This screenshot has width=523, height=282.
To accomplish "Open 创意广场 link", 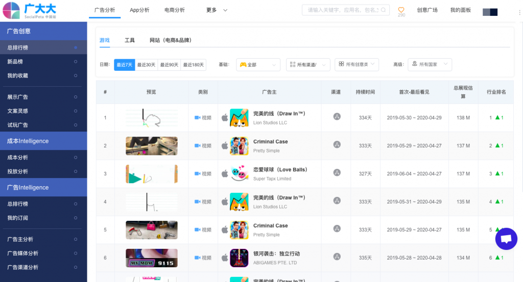I will click(427, 10).
